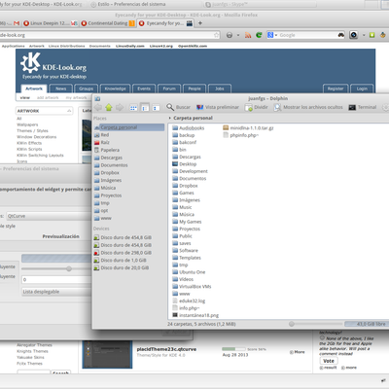
Task: Open the Lista desplegable combo box
Action: [56, 292]
